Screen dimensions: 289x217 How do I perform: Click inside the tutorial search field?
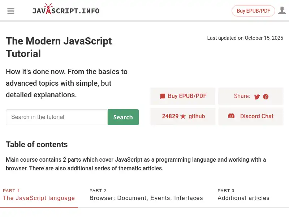(x=57, y=117)
